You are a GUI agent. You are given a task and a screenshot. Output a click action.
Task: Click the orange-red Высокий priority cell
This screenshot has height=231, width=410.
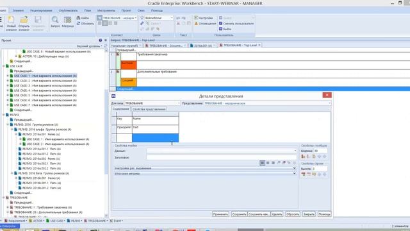129,65
